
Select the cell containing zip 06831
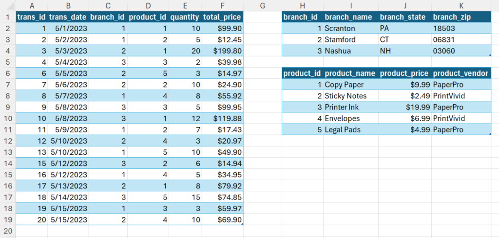(x=461, y=39)
